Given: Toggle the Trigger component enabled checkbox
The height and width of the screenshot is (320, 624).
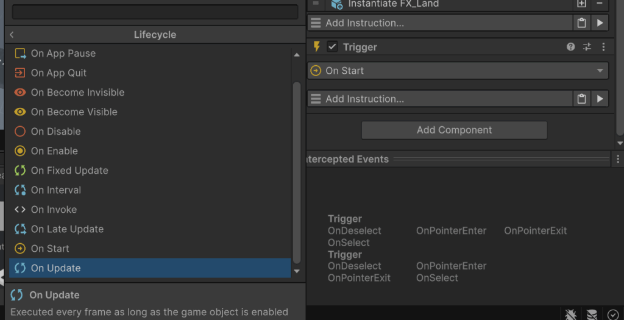Looking at the screenshot, I should tap(332, 47).
